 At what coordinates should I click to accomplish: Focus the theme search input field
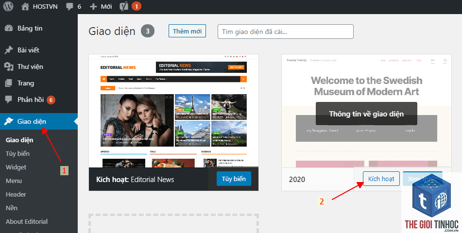pos(286,32)
